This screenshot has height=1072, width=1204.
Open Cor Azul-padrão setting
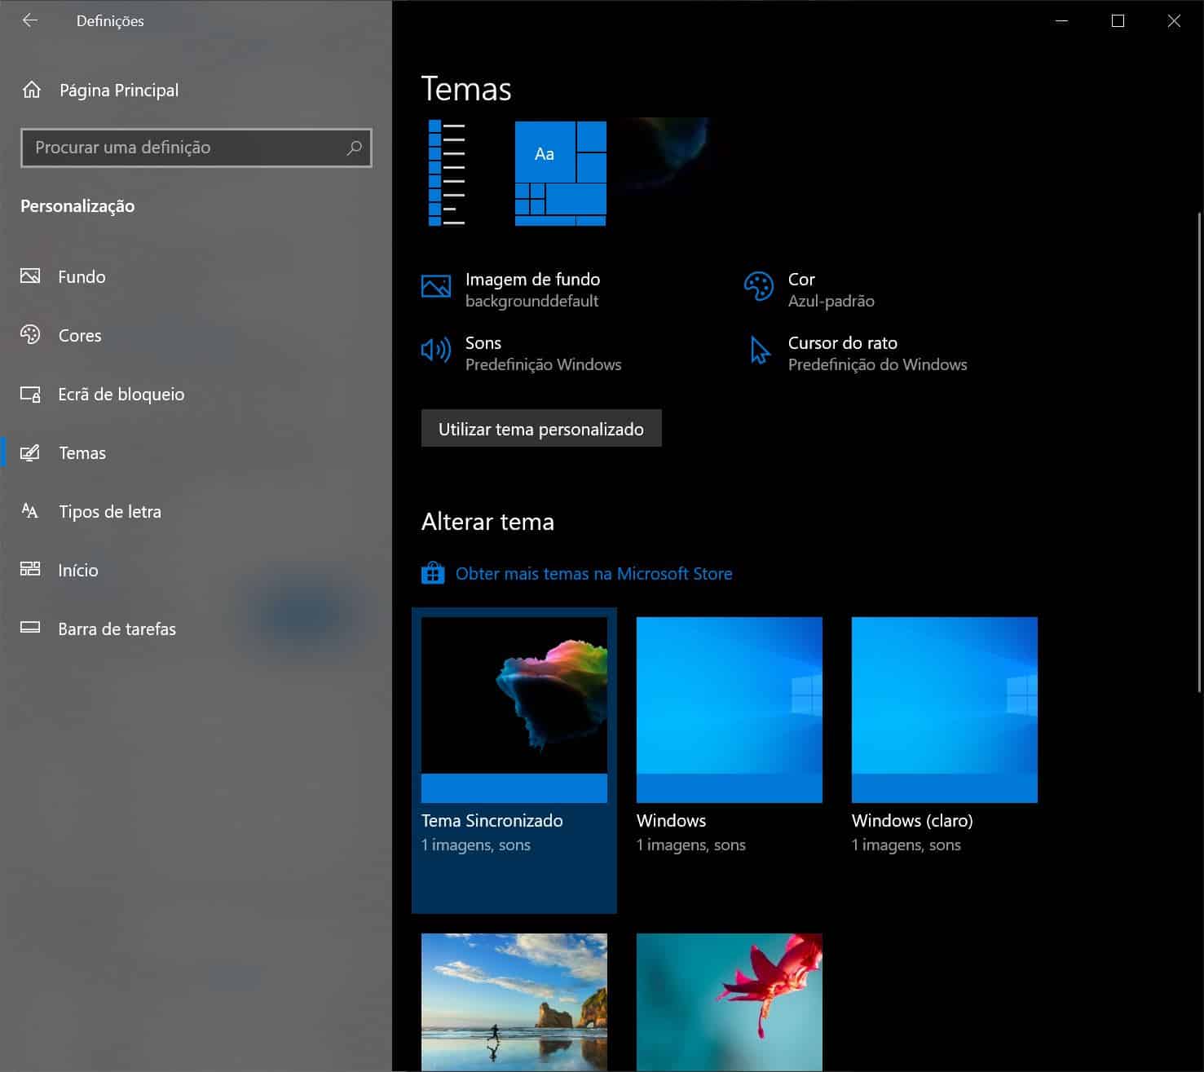809,289
